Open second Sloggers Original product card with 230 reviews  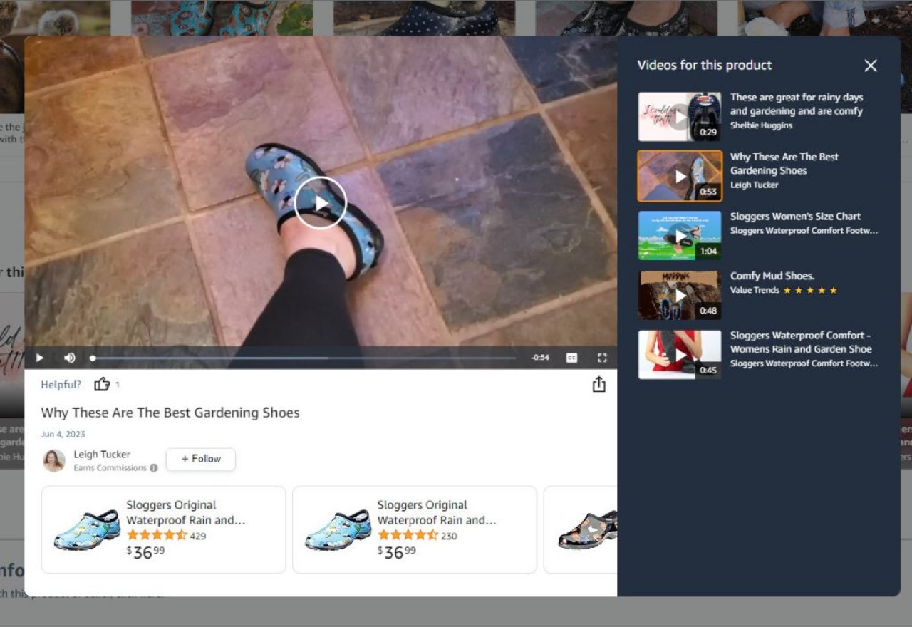point(414,529)
